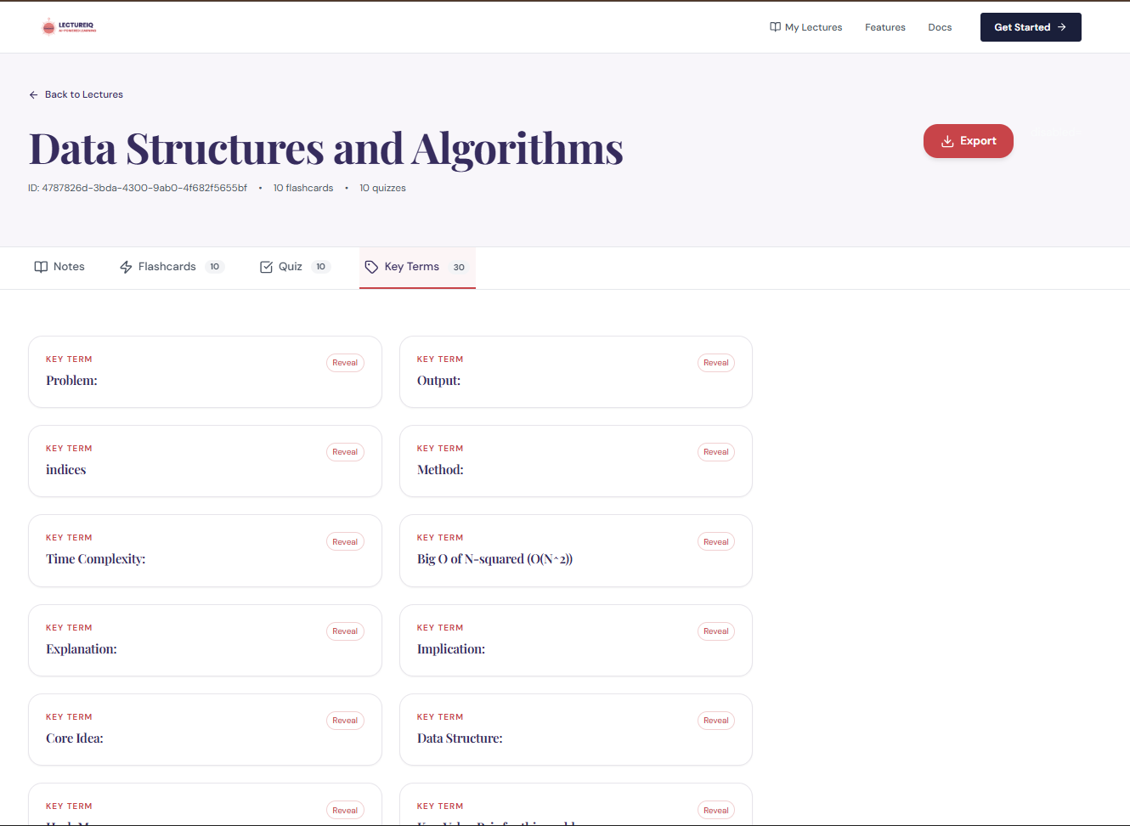Image resolution: width=1130 pixels, height=826 pixels.
Task: Click the '10 quizzes' text
Action: coord(382,188)
